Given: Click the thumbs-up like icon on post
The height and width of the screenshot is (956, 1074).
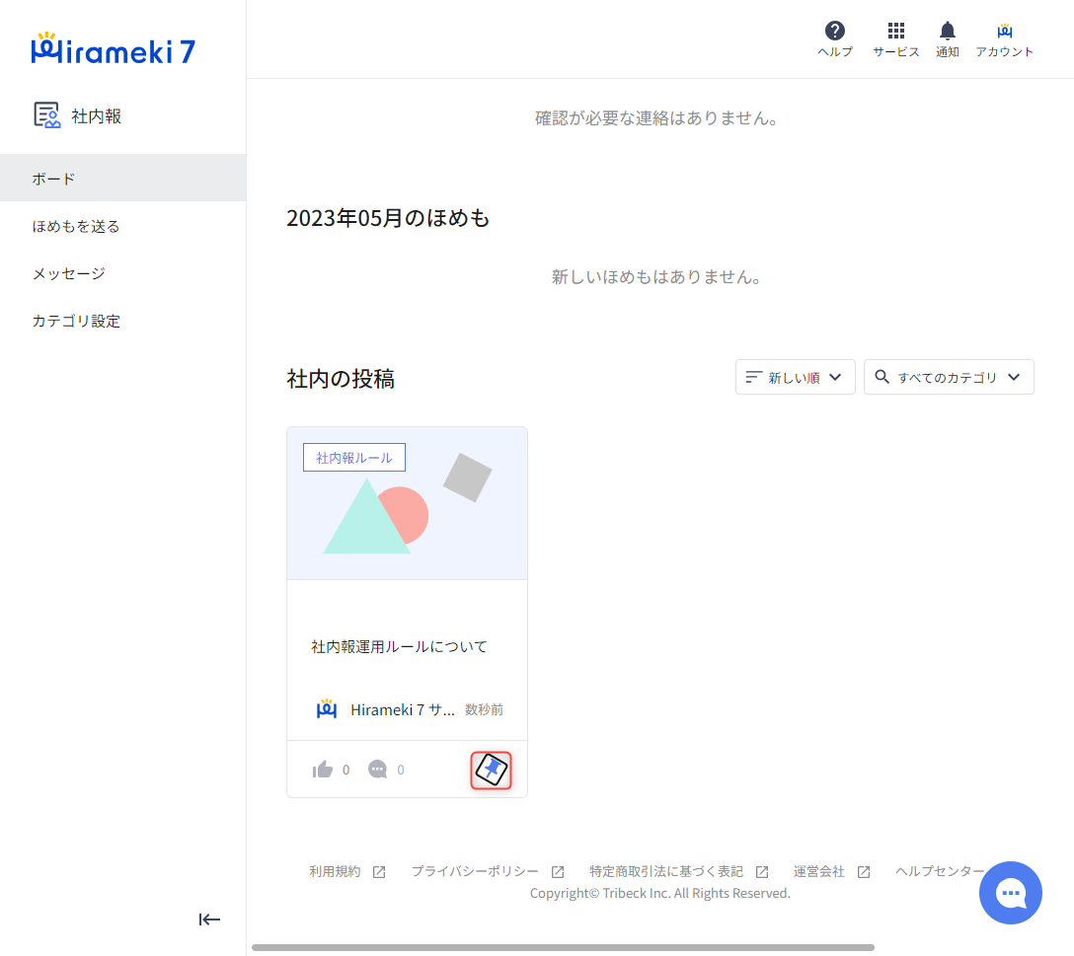Looking at the screenshot, I should [x=323, y=770].
